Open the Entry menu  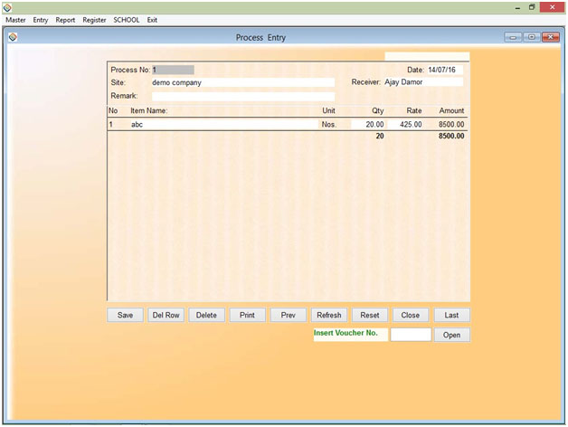(41, 20)
